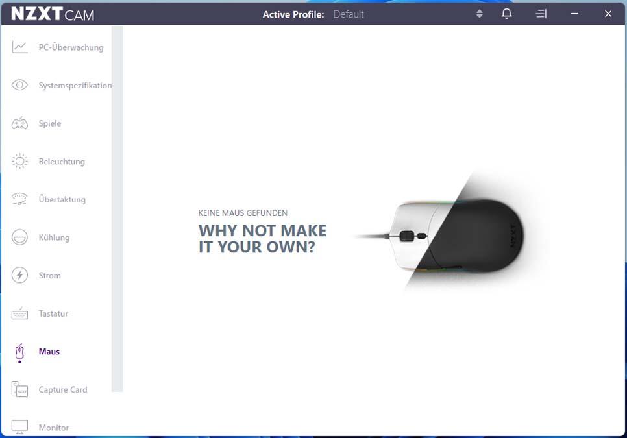Choose the Strom sidebar label

(49, 275)
